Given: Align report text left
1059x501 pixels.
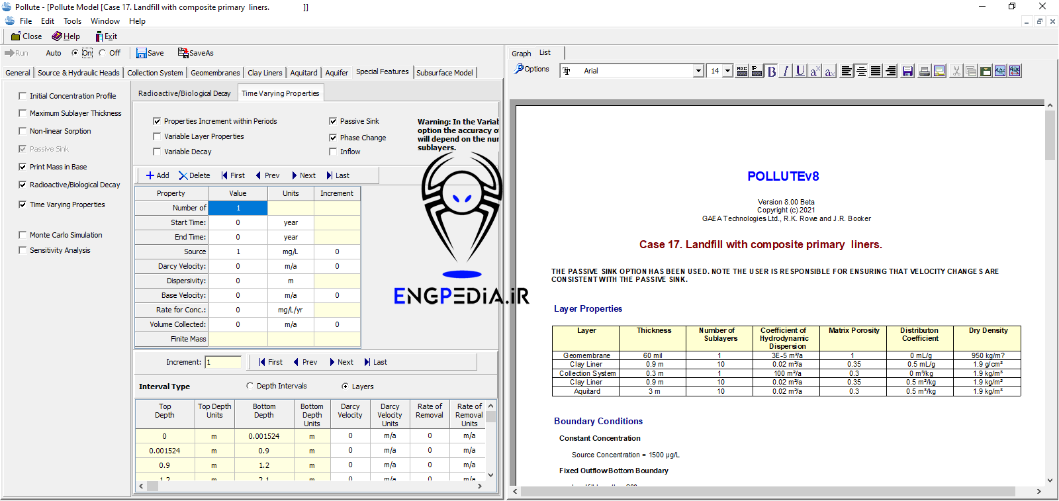Looking at the screenshot, I should 847,71.
